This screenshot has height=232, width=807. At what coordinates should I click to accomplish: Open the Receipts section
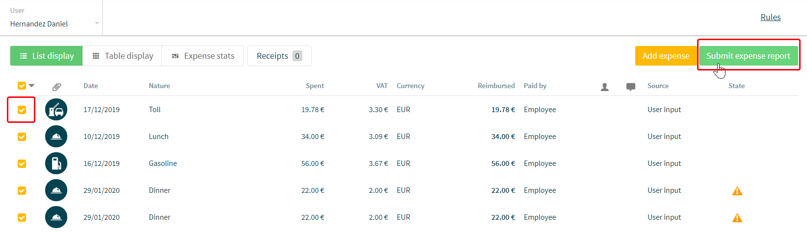[279, 56]
